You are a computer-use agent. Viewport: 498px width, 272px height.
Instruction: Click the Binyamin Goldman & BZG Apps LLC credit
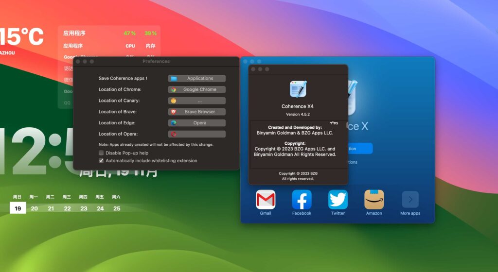click(295, 133)
